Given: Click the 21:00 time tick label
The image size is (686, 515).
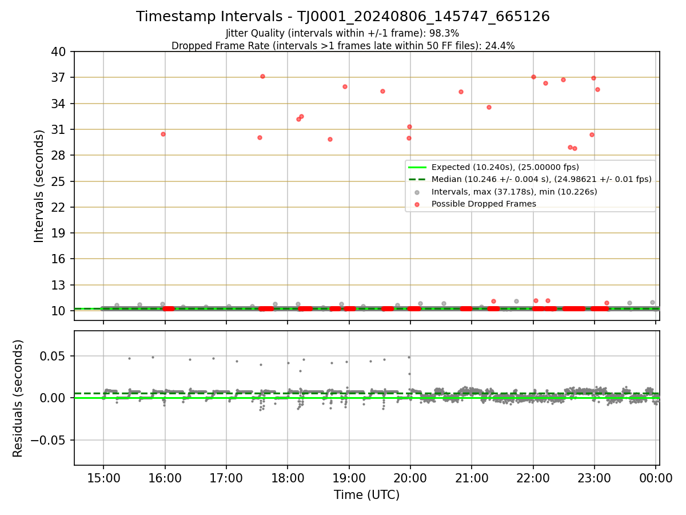Looking at the screenshot, I should coord(472,478).
